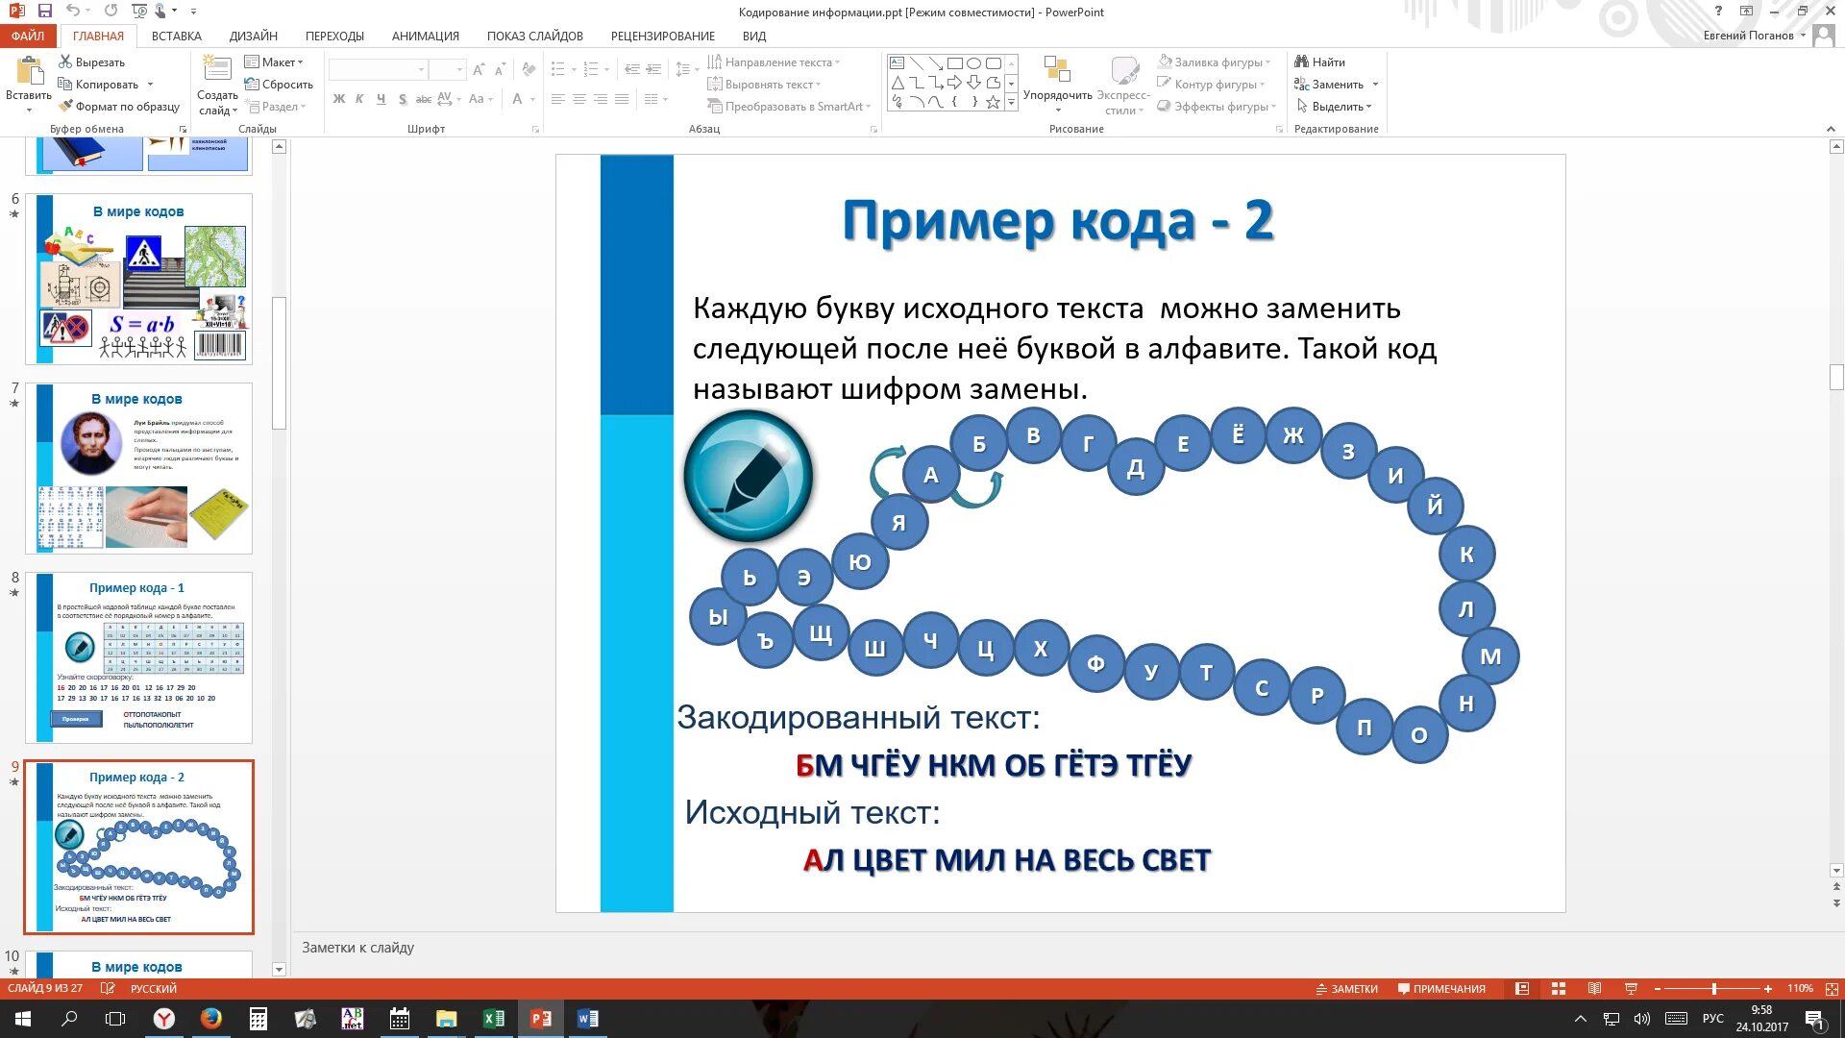Open the ФАЙЛ (File) tab

[29, 37]
